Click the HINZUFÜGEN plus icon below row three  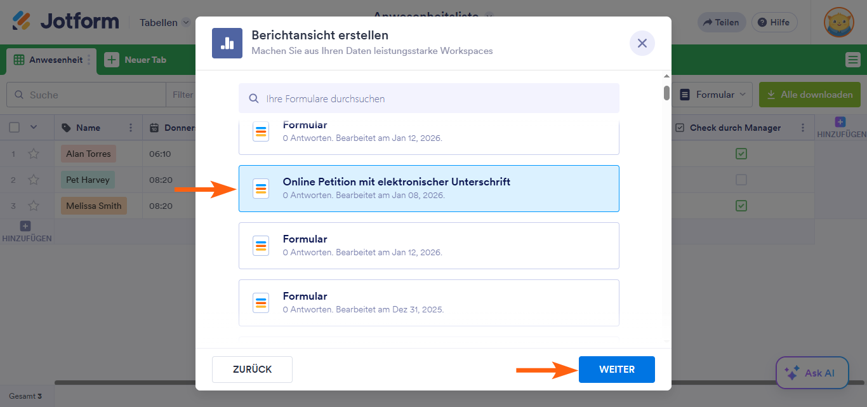[25, 225]
